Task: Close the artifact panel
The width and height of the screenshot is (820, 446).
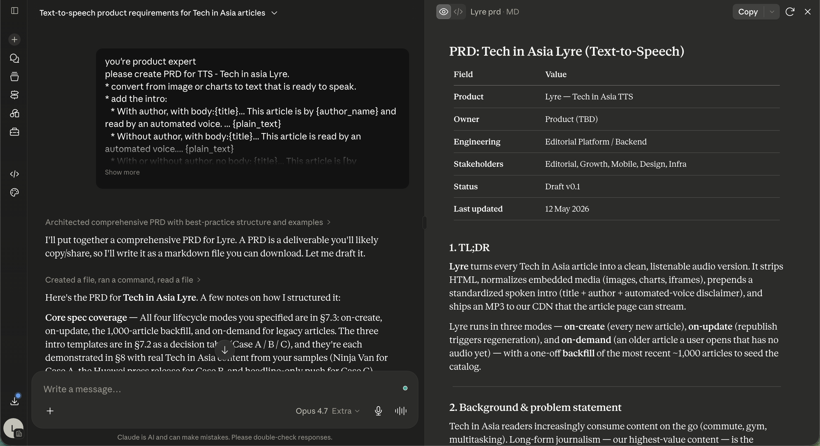Action: click(x=807, y=12)
